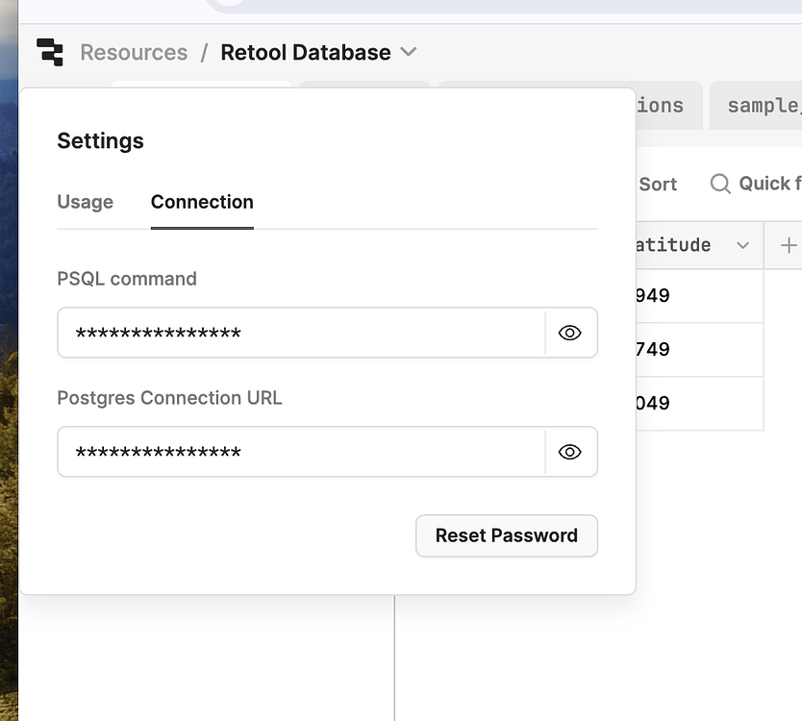Click the latitude column header
The height and width of the screenshot is (721, 802).
pyautogui.click(x=700, y=245)
